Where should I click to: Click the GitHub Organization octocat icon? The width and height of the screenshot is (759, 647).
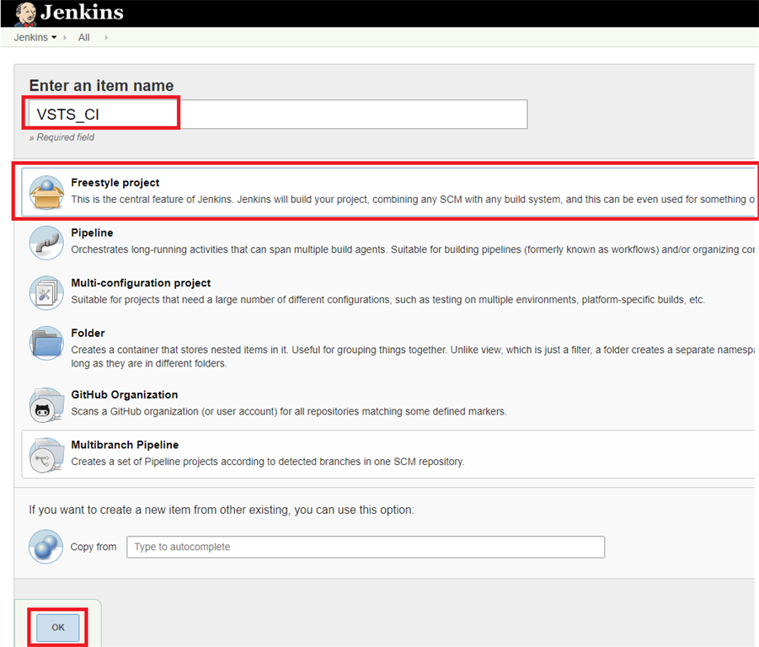click(x=46, y=404)
